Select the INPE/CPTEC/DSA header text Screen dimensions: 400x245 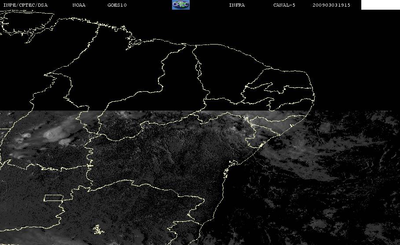tap(25, 5)
